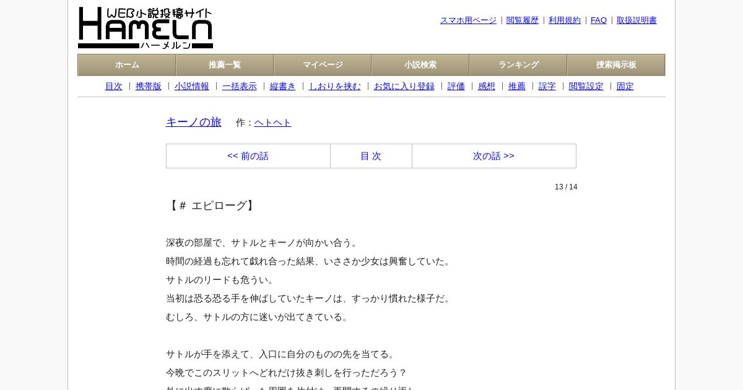
Task: Open the FAQ link
Action: [x=599, y=20]
